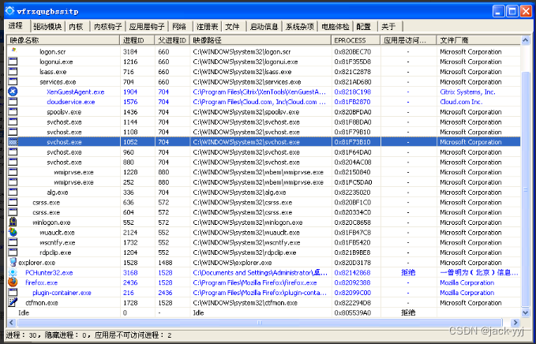Viewport: 536px width, 344px height.
Task: Click the explorer.exe computer icon
Action: [x=13, y=263]
